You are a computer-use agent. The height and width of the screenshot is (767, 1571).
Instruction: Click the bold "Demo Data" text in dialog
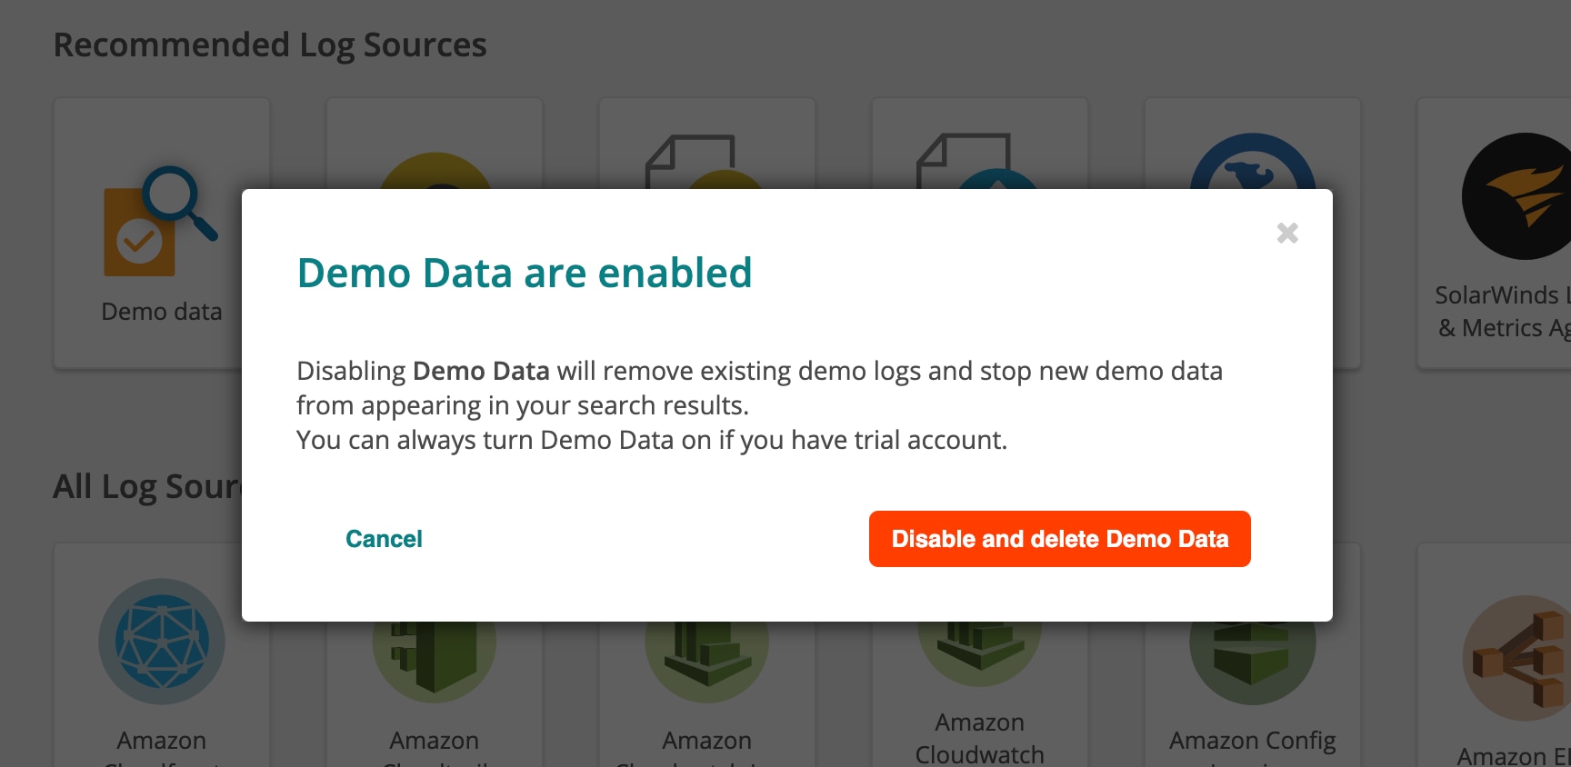481,371
